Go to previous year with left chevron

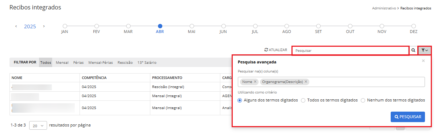16,26
